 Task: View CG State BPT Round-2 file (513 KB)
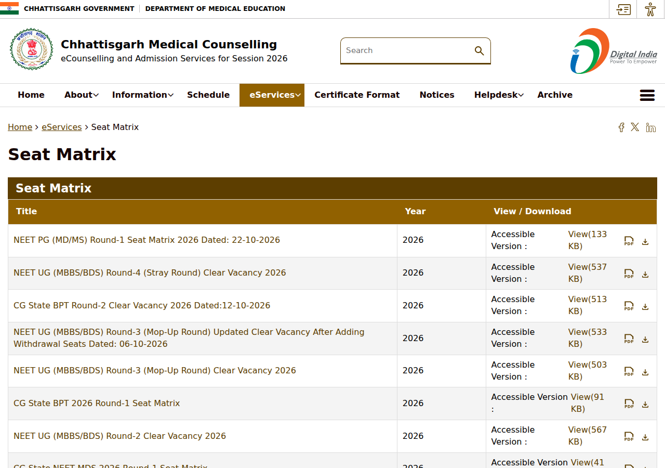coord(588,305)
